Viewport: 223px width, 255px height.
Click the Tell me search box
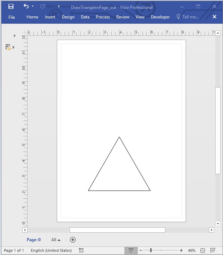[188, 17]
